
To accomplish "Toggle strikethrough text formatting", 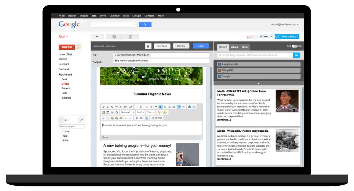I will tap(117, 107).
